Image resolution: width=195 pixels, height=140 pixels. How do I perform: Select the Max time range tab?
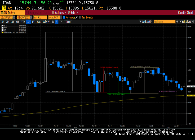pos(39,22)
